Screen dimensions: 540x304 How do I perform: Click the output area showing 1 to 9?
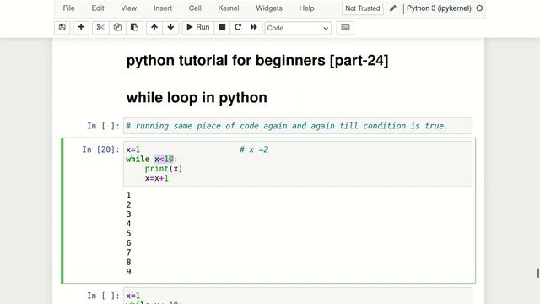298,233
